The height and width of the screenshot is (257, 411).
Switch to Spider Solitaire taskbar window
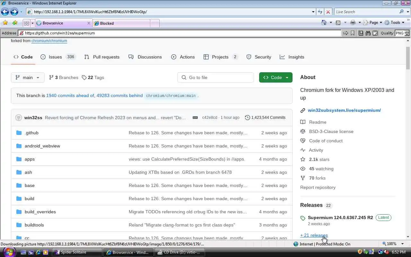pyautogui.click(x=77, y=252)
